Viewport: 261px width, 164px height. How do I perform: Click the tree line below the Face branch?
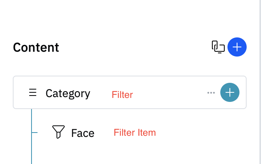(32, 148)
